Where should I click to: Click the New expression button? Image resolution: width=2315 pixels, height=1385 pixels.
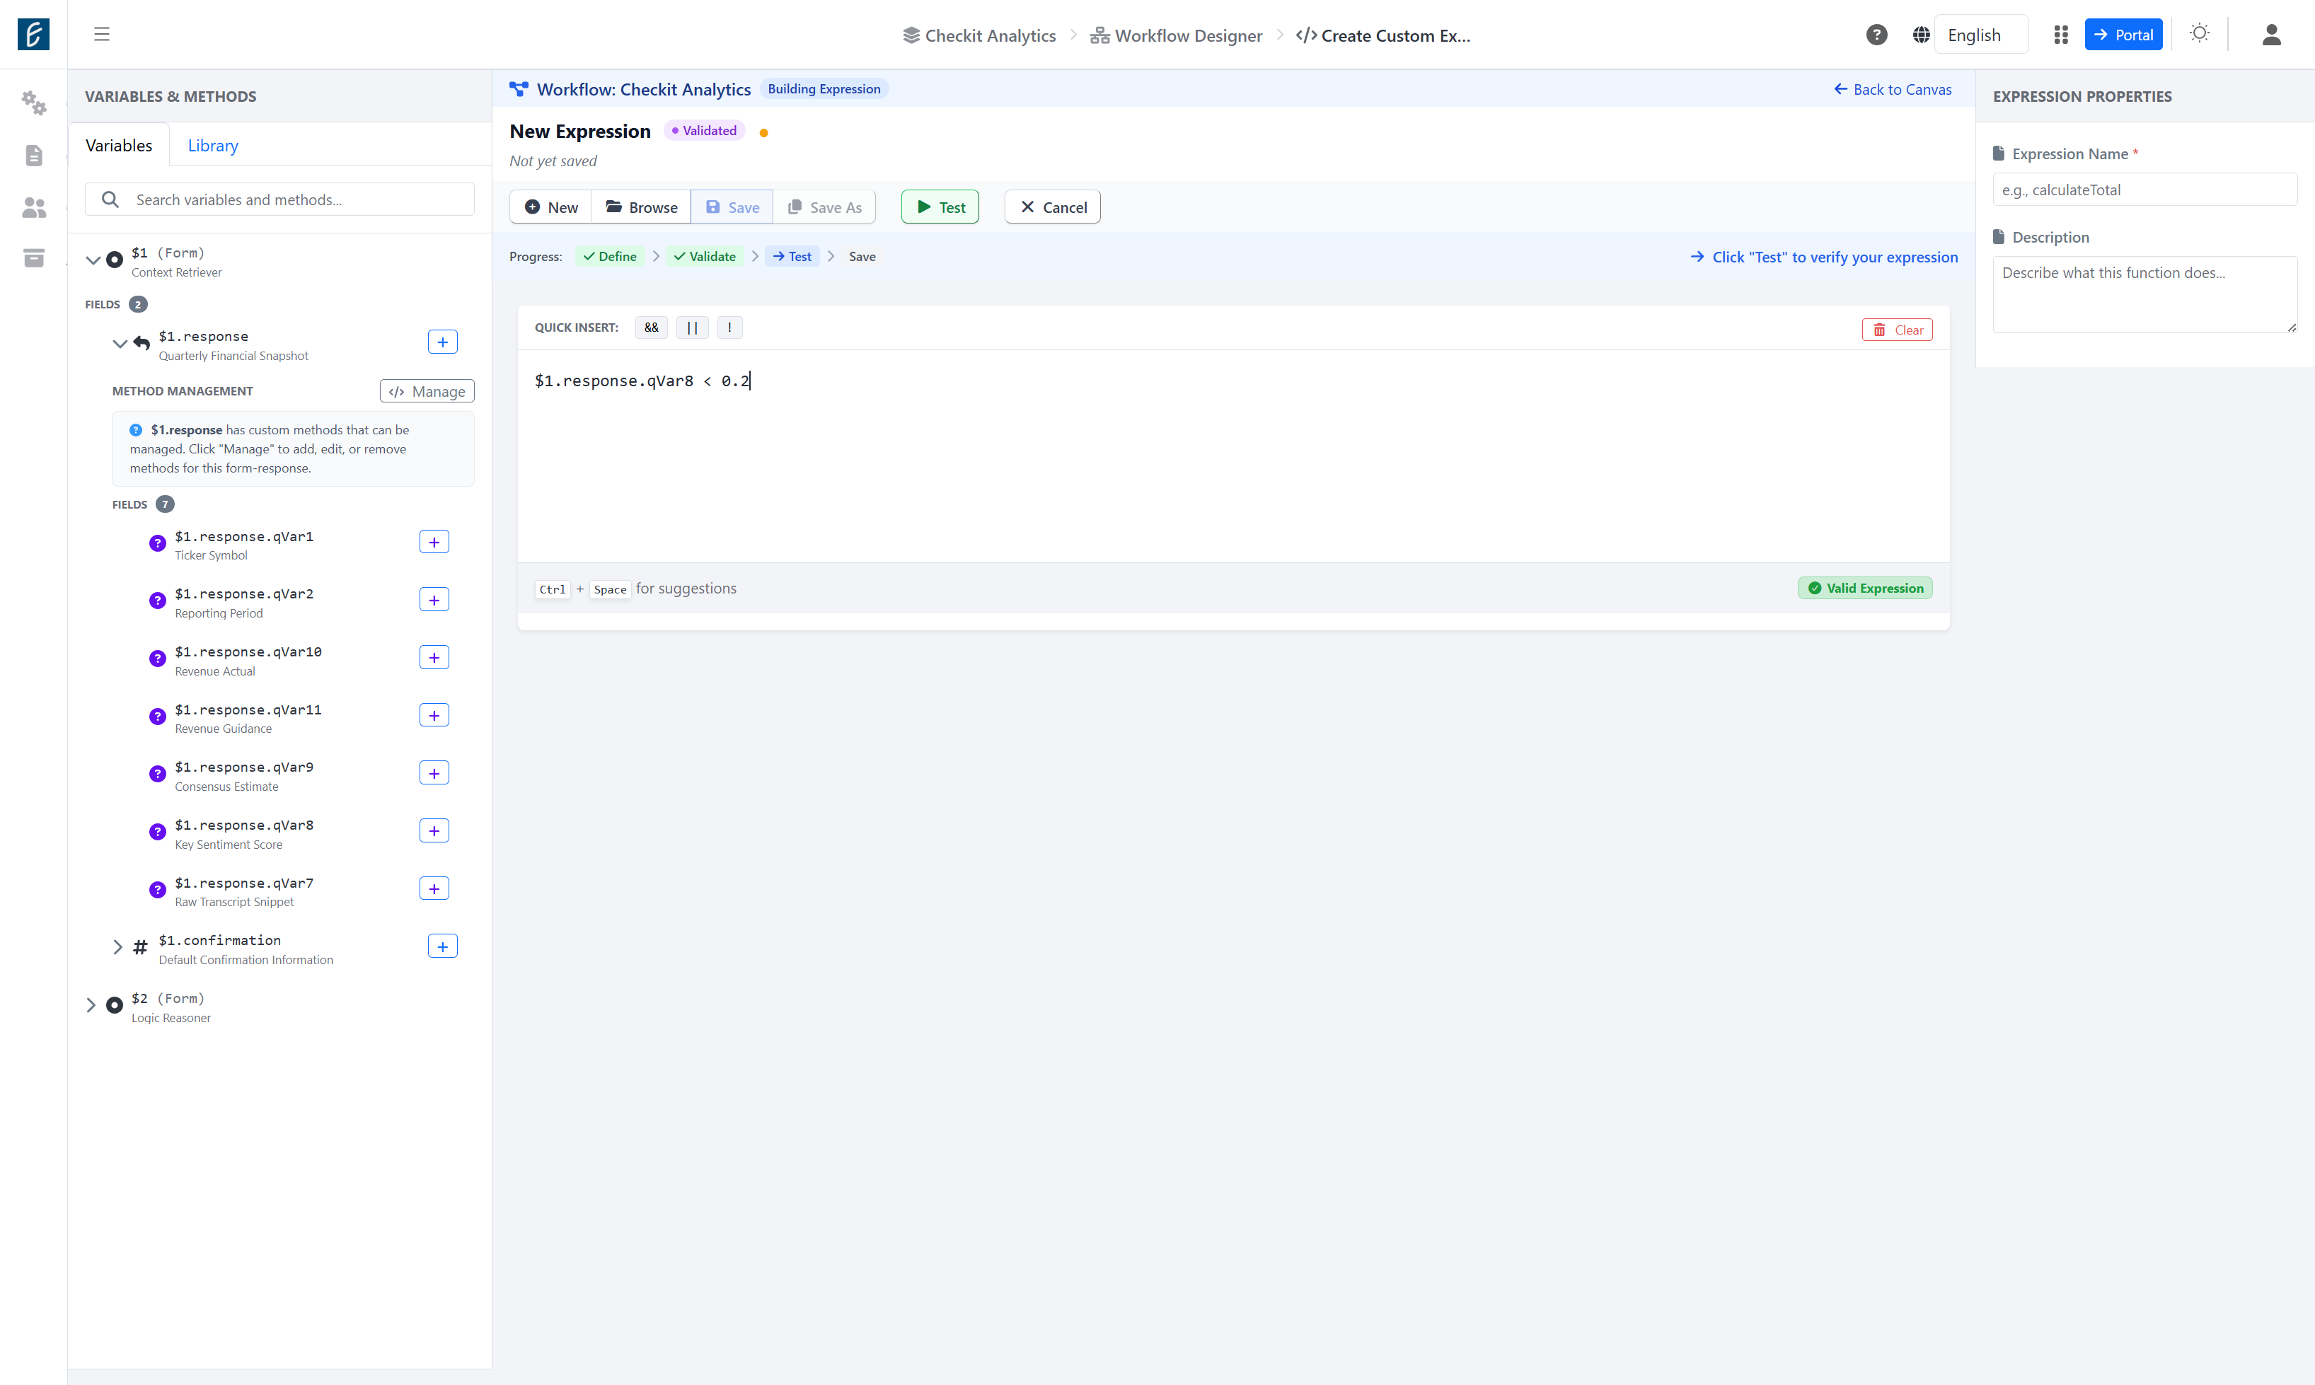pyautogui.click(x=550, y=207)
